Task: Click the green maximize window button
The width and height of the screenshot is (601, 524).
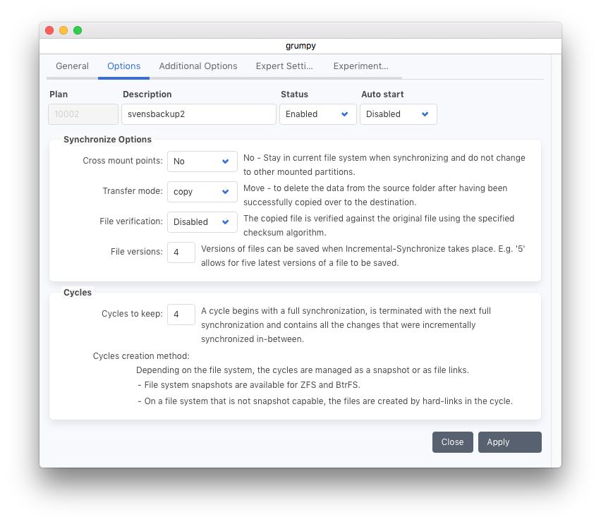Action: 78,30
